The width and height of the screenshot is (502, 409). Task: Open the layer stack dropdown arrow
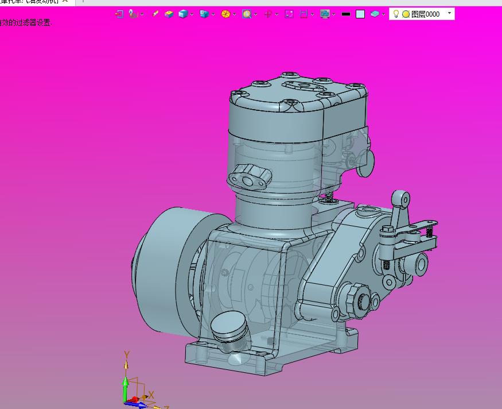click(384, 14)
